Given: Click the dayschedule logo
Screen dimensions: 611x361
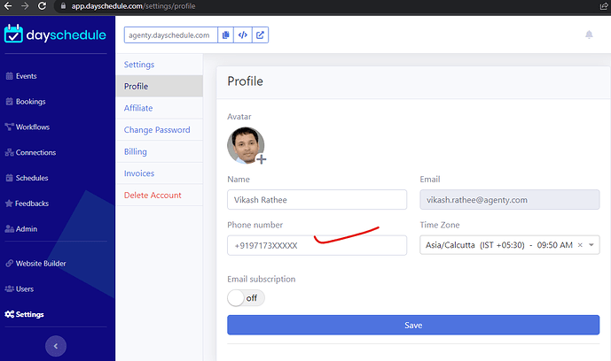Looking at the screenshot, I should [55, 35].
